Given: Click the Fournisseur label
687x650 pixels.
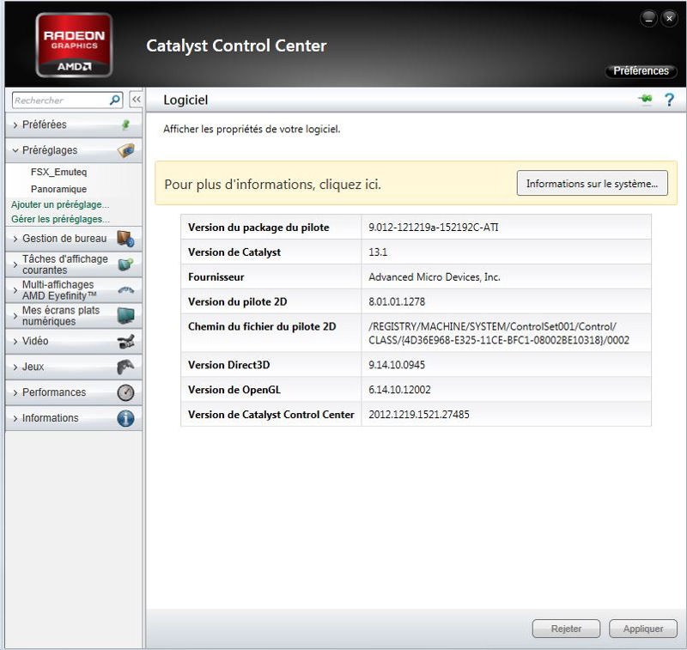Looking at the screenshot, I should (216, 277).
